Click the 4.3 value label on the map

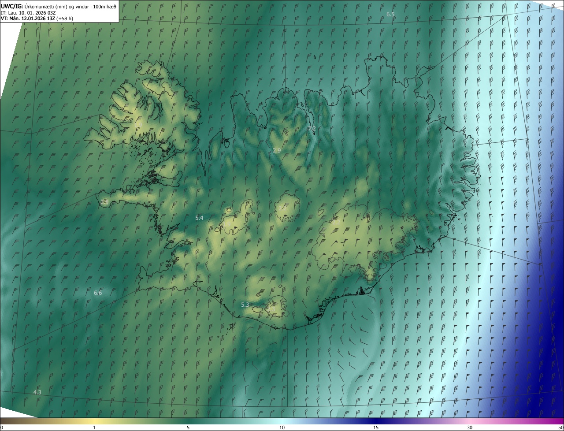37,392
